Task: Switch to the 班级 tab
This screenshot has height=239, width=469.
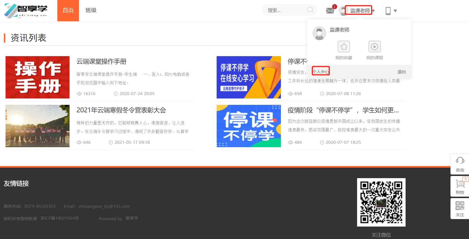Action: [91, 11]
